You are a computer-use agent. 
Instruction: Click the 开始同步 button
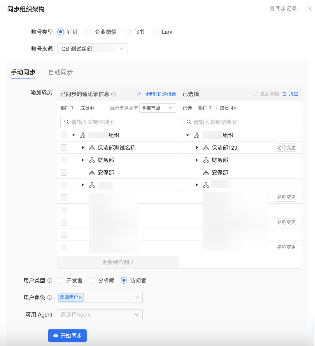pos(67,335)
